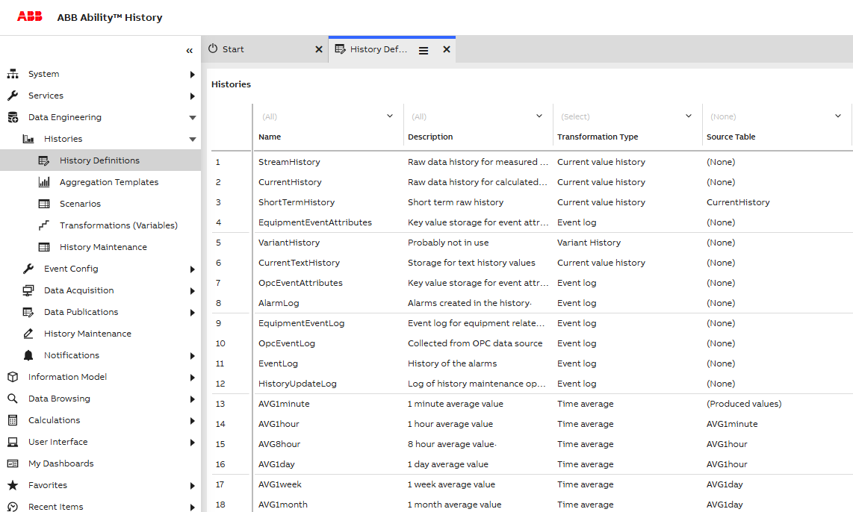
Task: Click the Aggregation Templates bar chart icon
Action: click(44, 182)
